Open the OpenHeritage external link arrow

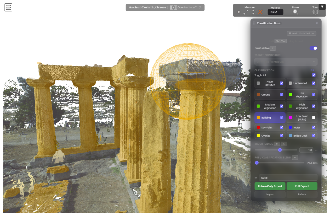(x=200, y=7)
